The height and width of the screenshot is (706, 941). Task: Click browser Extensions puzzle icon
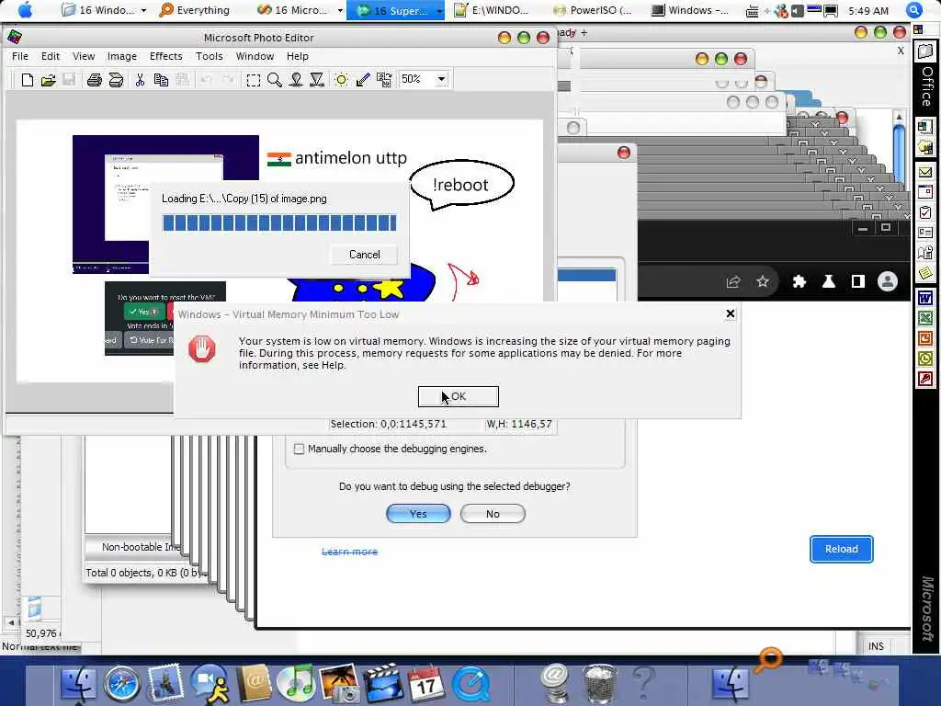pyautogui.click(x=799, y=281)
